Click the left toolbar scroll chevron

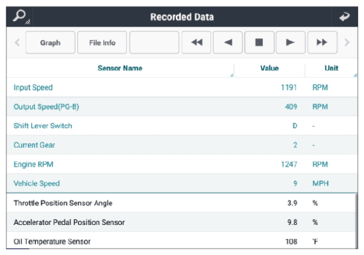point(17,42)
